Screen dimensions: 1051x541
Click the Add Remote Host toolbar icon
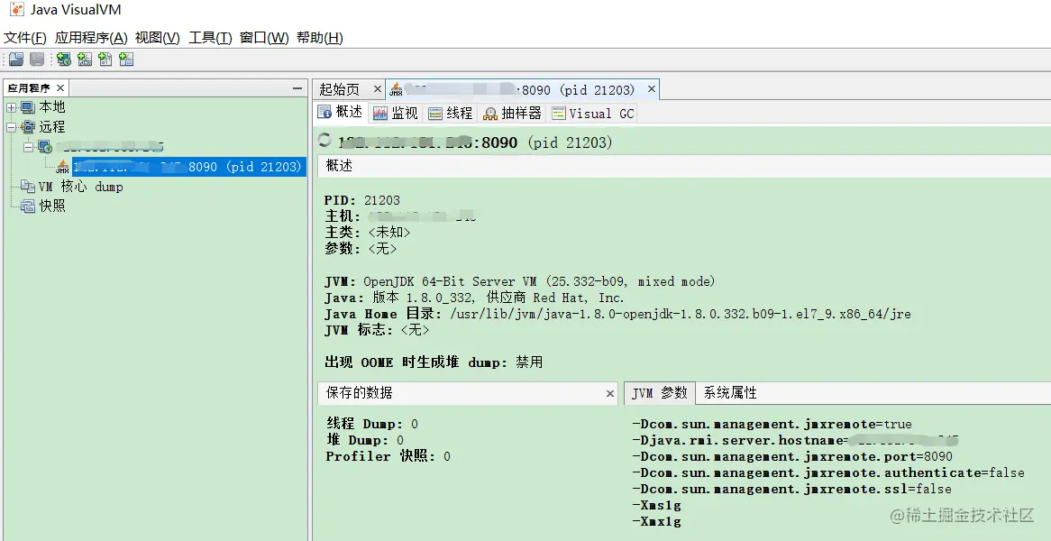coord(64,60)
